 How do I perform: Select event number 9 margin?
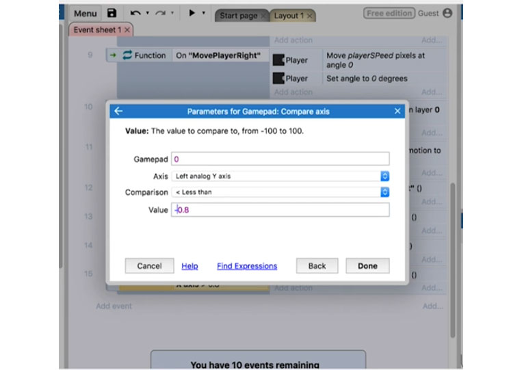[90, 55]
